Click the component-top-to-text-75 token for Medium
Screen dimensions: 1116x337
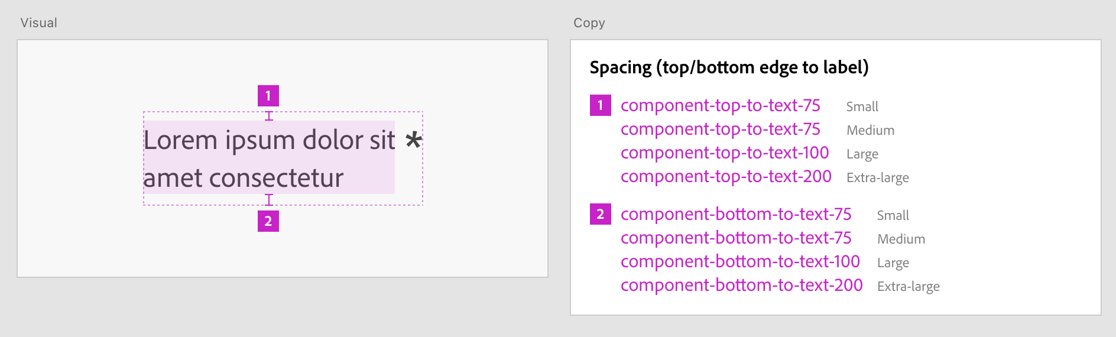pos(720,129)
